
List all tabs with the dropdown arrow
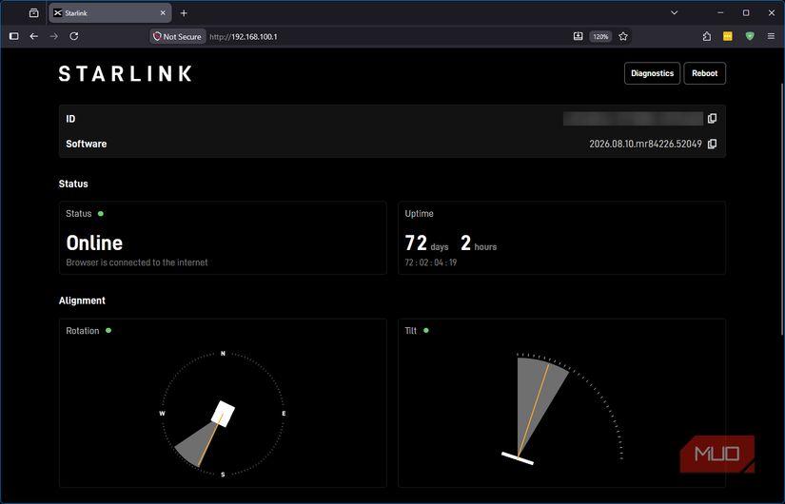(674, 13)
